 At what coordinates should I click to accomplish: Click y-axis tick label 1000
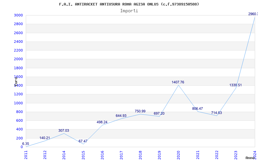[18, 103]
